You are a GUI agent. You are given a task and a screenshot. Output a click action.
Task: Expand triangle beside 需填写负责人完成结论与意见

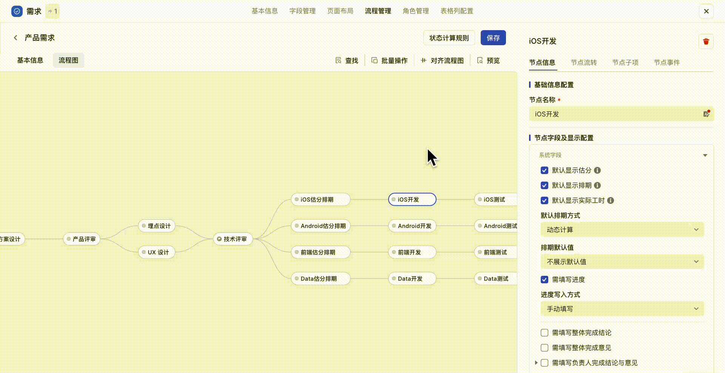(x=536, y=363)
